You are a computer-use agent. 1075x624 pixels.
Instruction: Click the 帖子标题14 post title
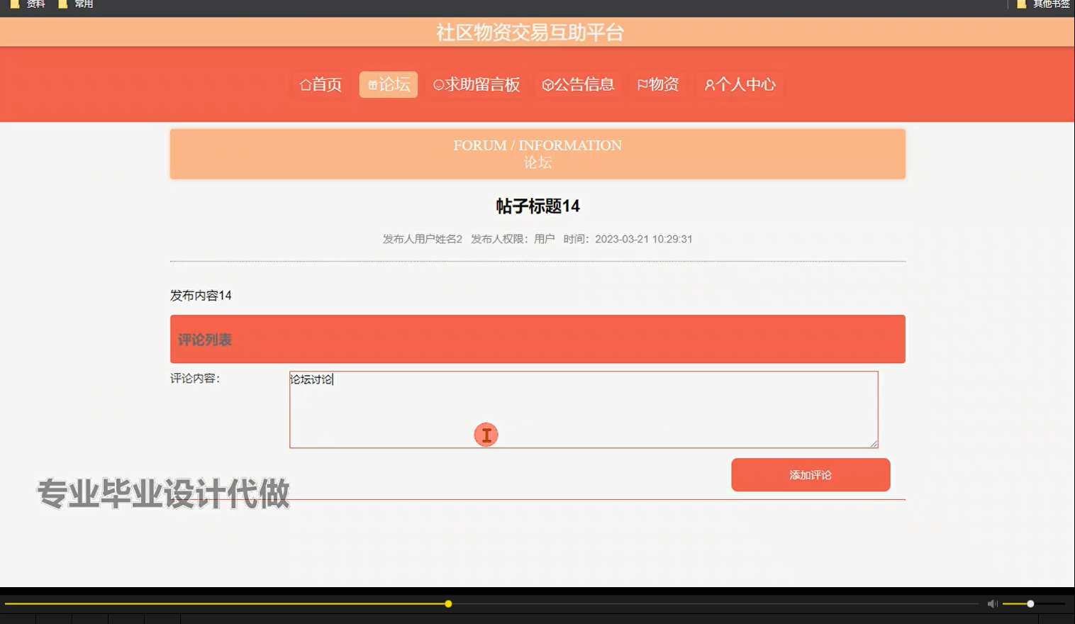click(x=537, y=206)
